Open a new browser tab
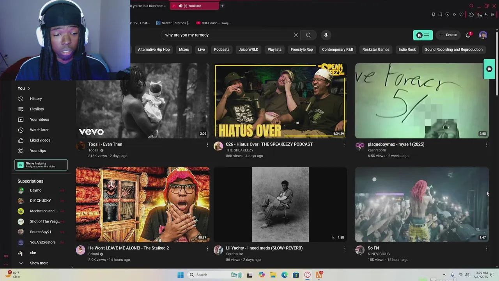Image resolution: width=499 pixels, height=281 pixels. pyautogui.click(x=222, y=6)
